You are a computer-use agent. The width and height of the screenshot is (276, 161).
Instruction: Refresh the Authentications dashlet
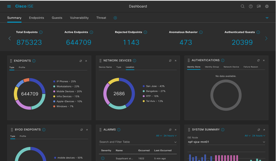pos(258,61)
